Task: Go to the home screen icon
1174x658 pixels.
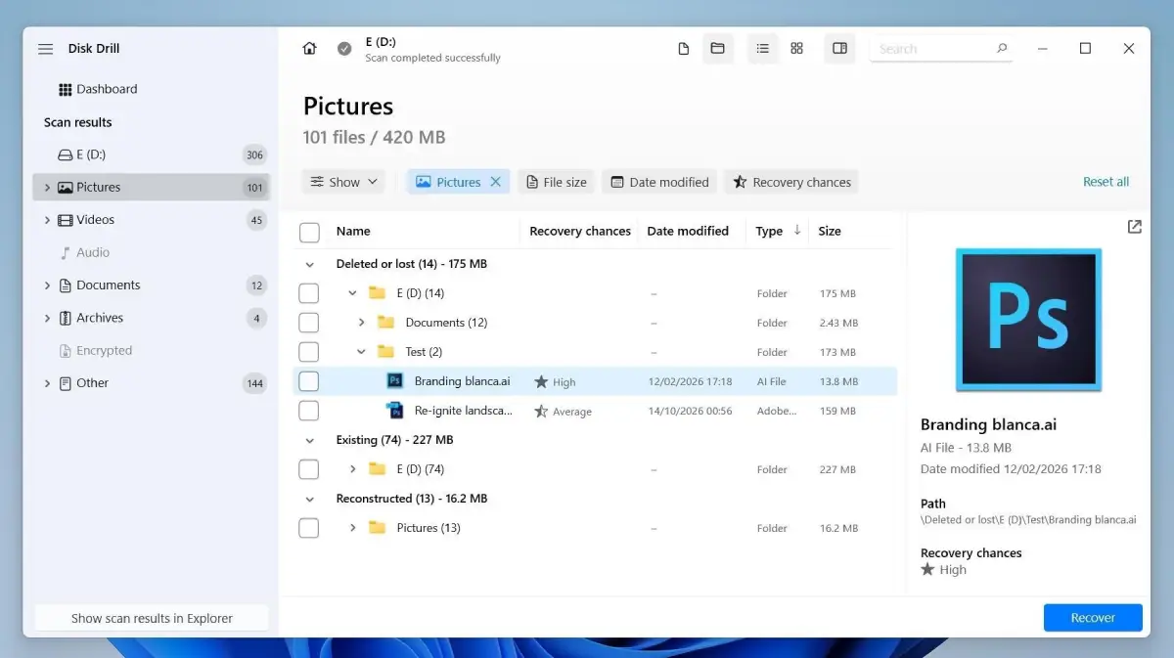Action: pos(309,49)
